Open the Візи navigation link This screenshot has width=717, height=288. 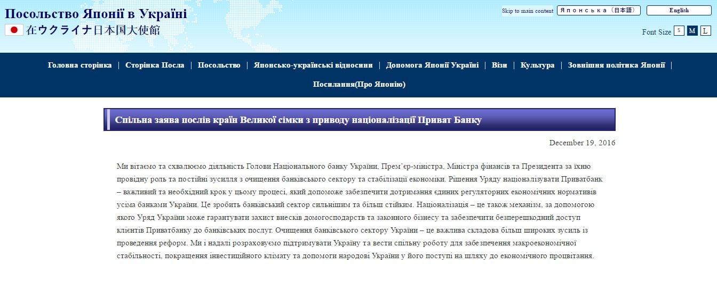point(499,65)
